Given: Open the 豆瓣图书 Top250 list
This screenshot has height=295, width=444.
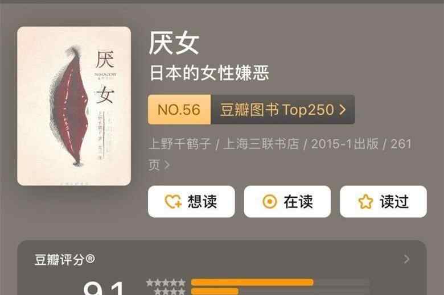Looking at the screenshot, I should (283, 110).
